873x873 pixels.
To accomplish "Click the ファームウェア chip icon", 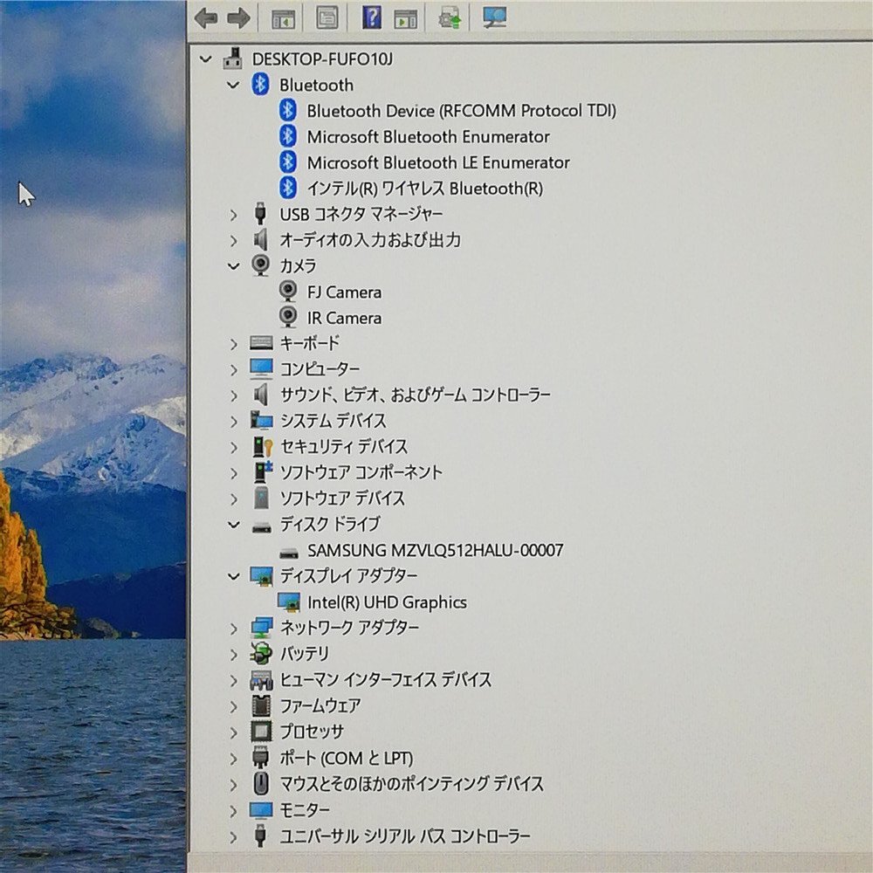I will (x=261, y=705).
